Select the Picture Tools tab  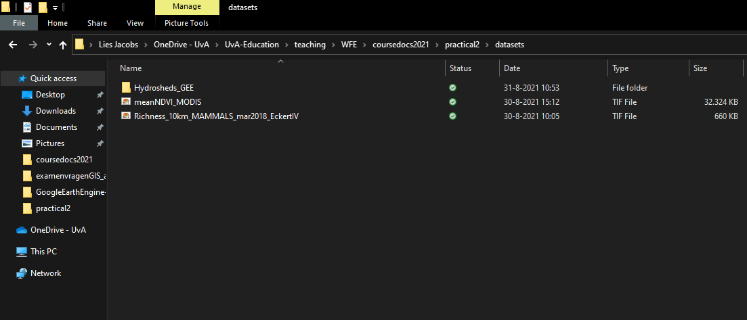click(x=186, y=23)
